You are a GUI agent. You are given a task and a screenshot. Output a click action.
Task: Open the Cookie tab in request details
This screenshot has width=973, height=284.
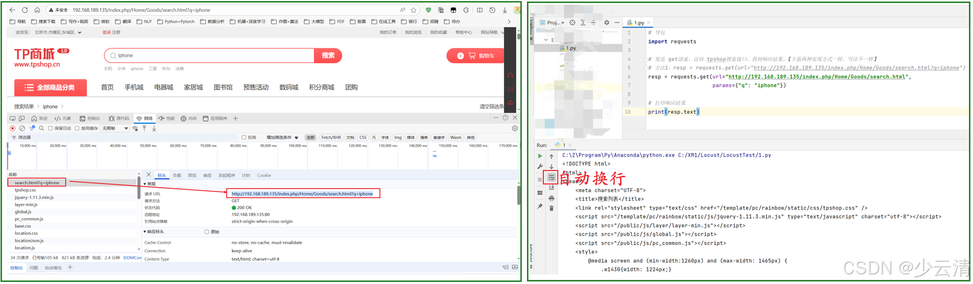click(264, 175)
